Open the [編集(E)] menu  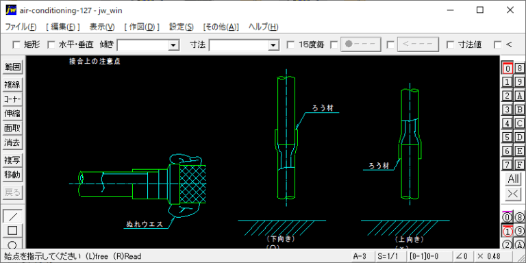pyautogui.click(x=63, y=27)
